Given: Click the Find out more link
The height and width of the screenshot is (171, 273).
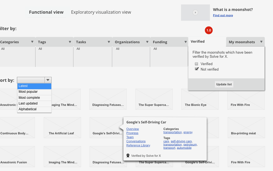Looking at the screenshot, I should tap(223, 15).
